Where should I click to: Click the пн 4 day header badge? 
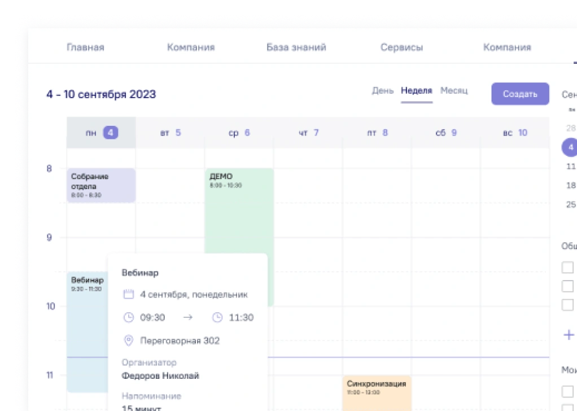click(x=111, y=133)
